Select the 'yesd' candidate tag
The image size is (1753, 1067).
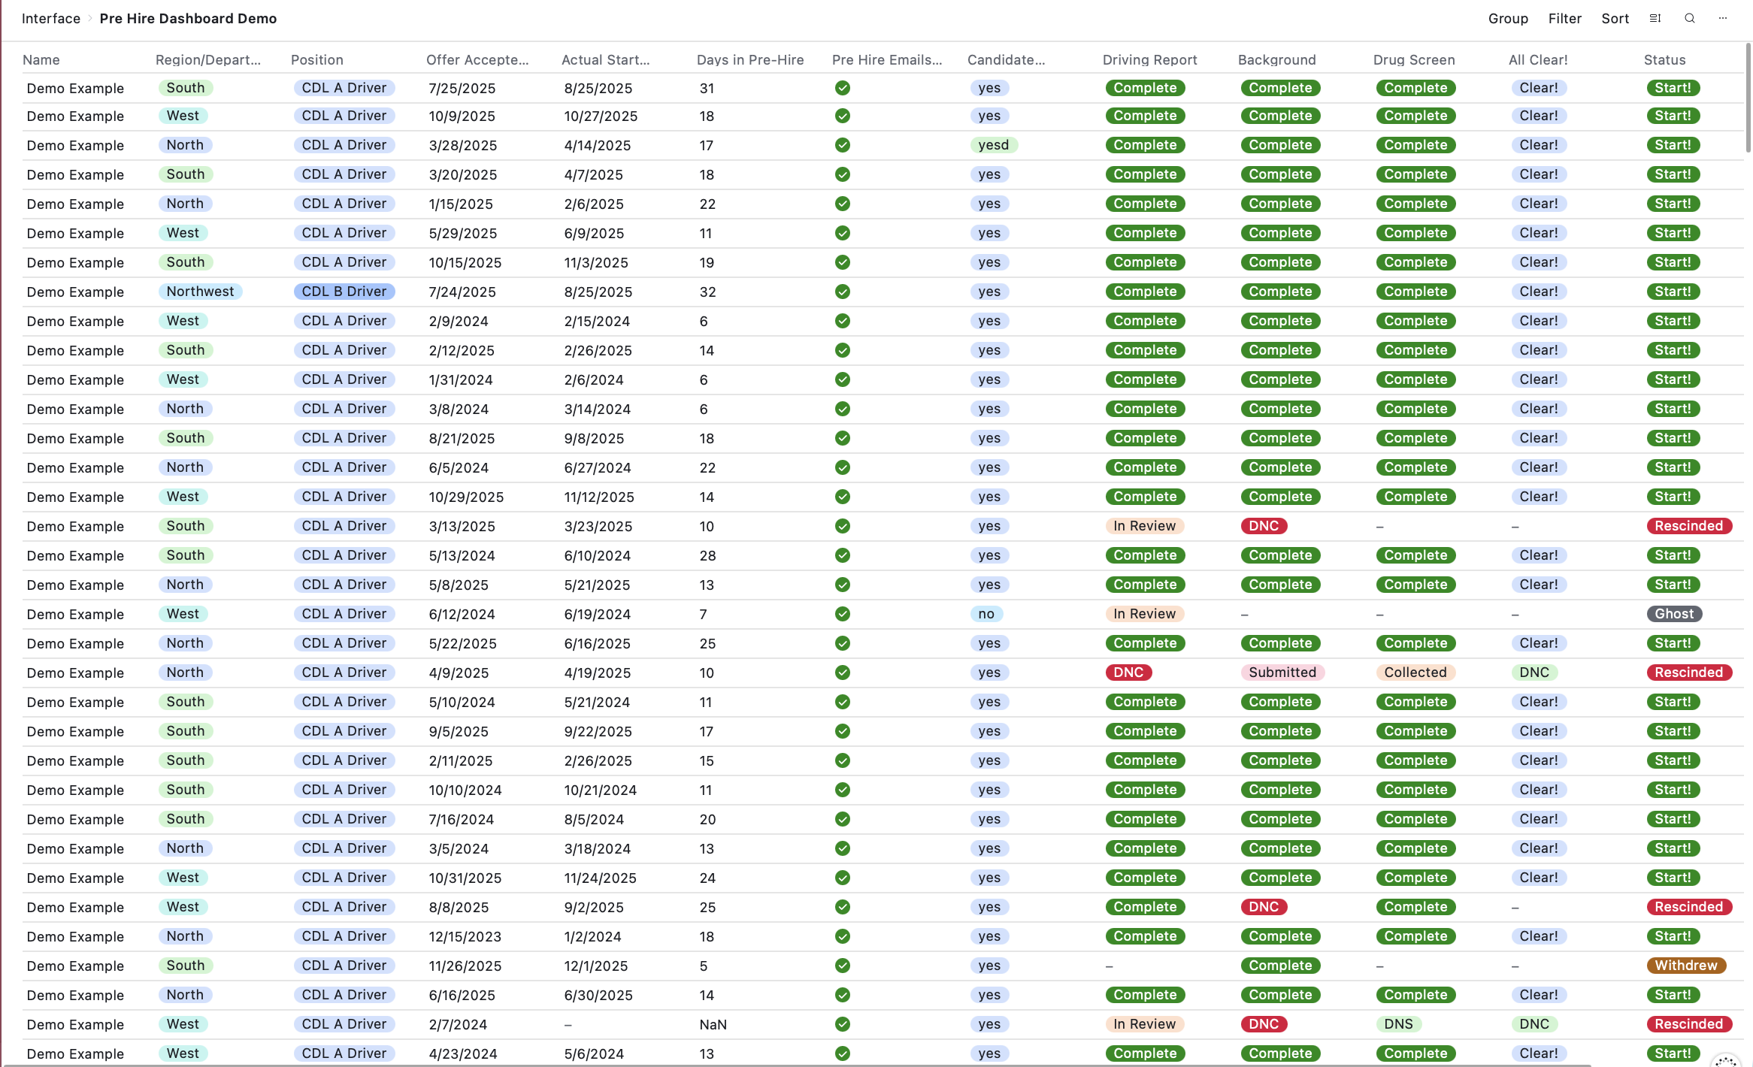[x=994, y=145]
